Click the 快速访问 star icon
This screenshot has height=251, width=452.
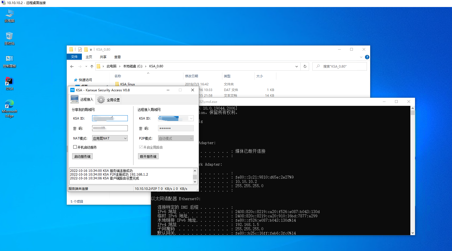[x=76, y=80]
